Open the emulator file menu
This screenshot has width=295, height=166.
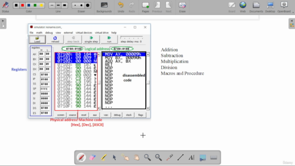(x=31, y=33)
